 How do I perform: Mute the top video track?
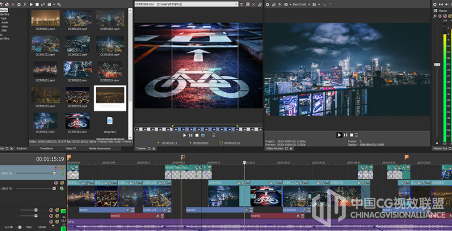[x=56, y=167]
